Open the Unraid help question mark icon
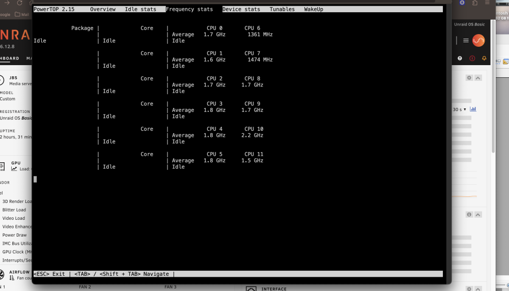The width and height of the screenshot is (509, 291). [x=460, y=59]
